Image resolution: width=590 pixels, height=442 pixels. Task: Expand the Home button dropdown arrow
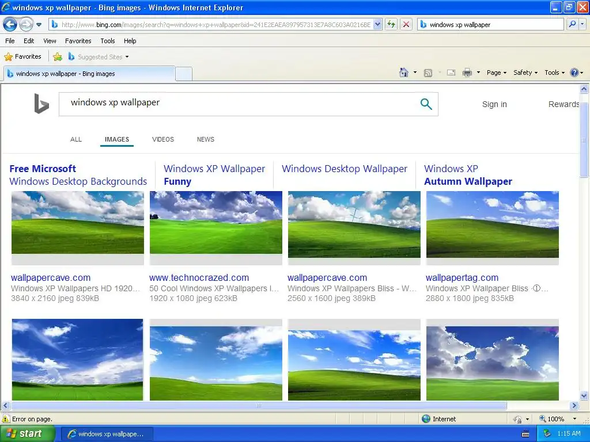pyautogui.click(x=415, y=73)
